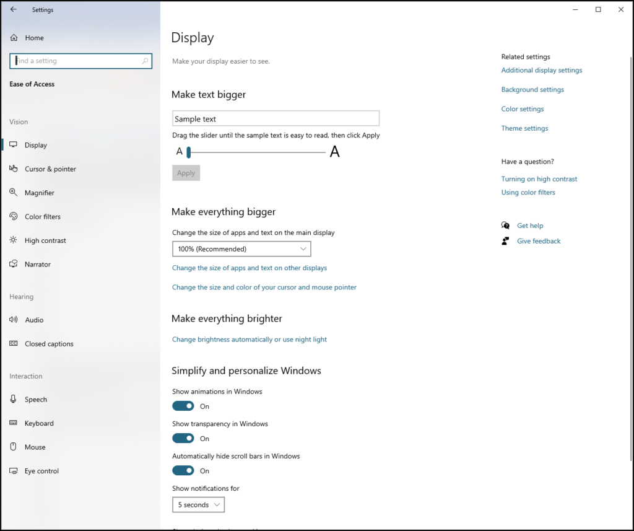634x531 pixels.
Task: Click Get help link
Action: pos(530,226)
